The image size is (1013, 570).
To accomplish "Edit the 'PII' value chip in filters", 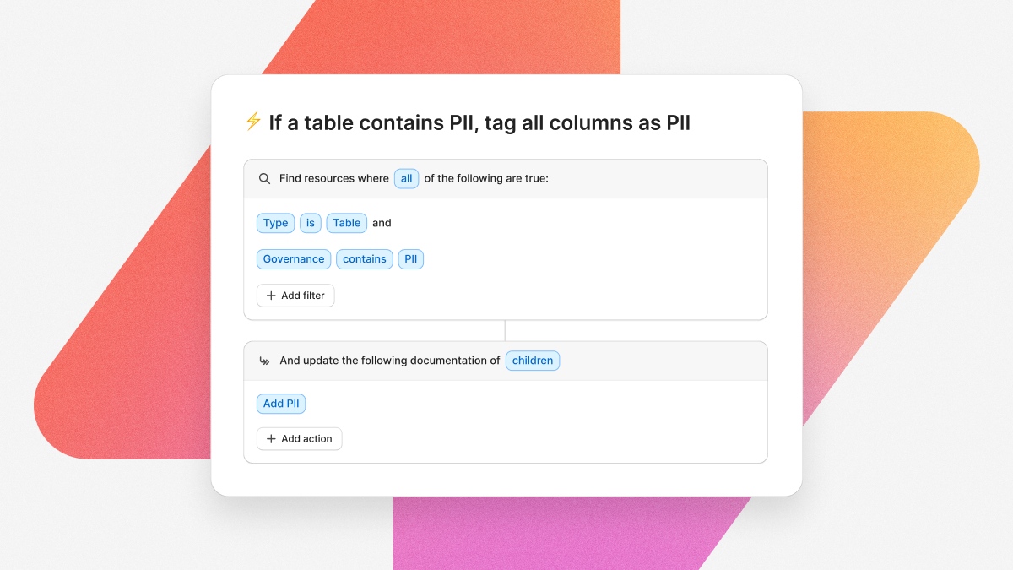I will pos(411,259).
